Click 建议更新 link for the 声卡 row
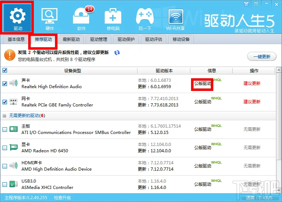The width and height of the screenshot is (282, 202). click(x=252, y=84)
